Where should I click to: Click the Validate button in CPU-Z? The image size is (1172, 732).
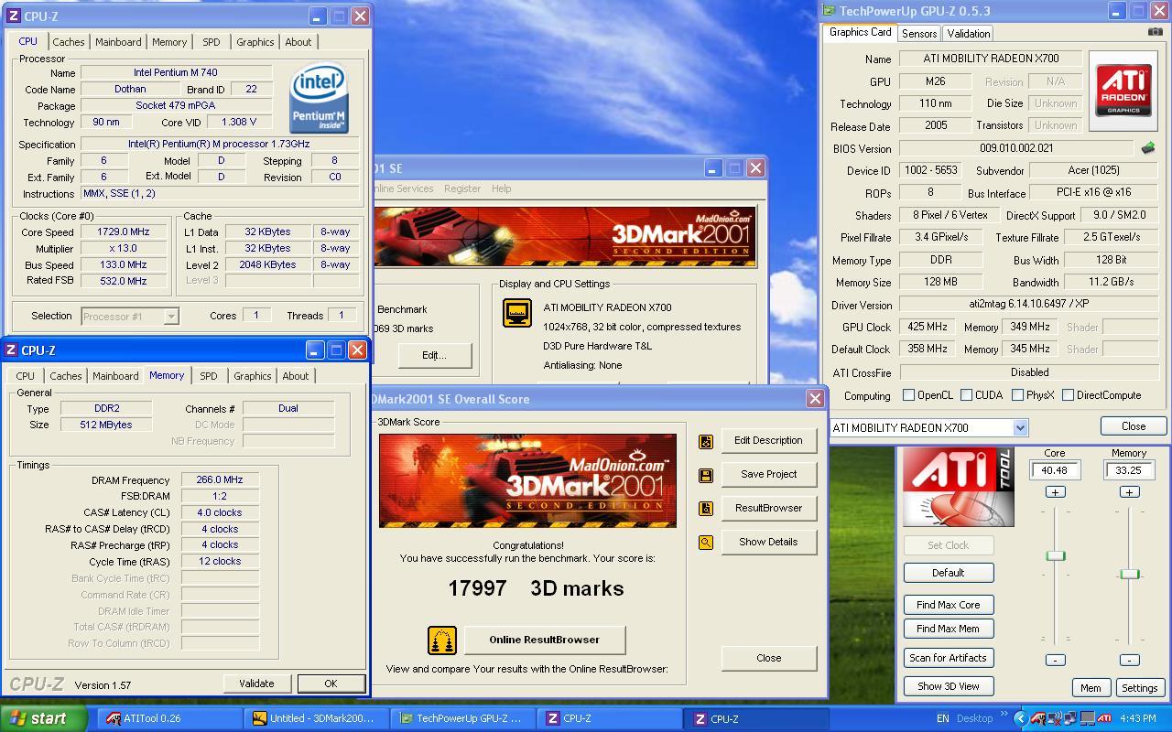(256, 684)
